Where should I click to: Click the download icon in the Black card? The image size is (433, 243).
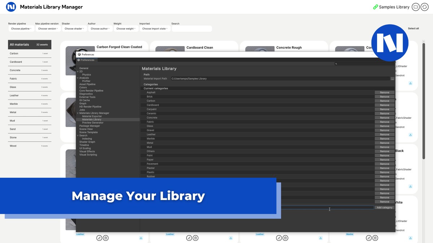tap(411, 186)
